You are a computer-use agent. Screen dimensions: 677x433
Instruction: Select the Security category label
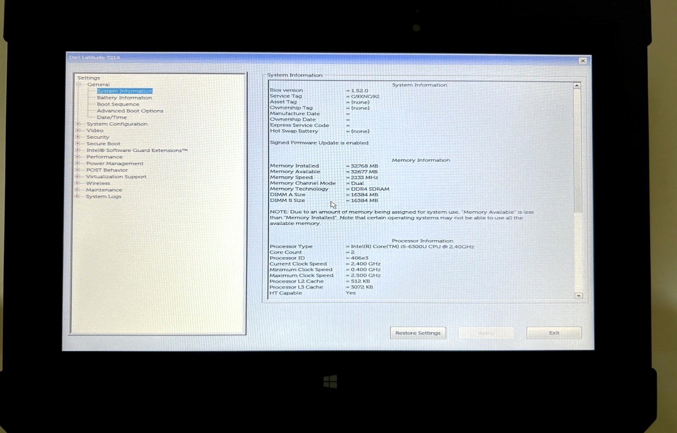pos(98,137)
